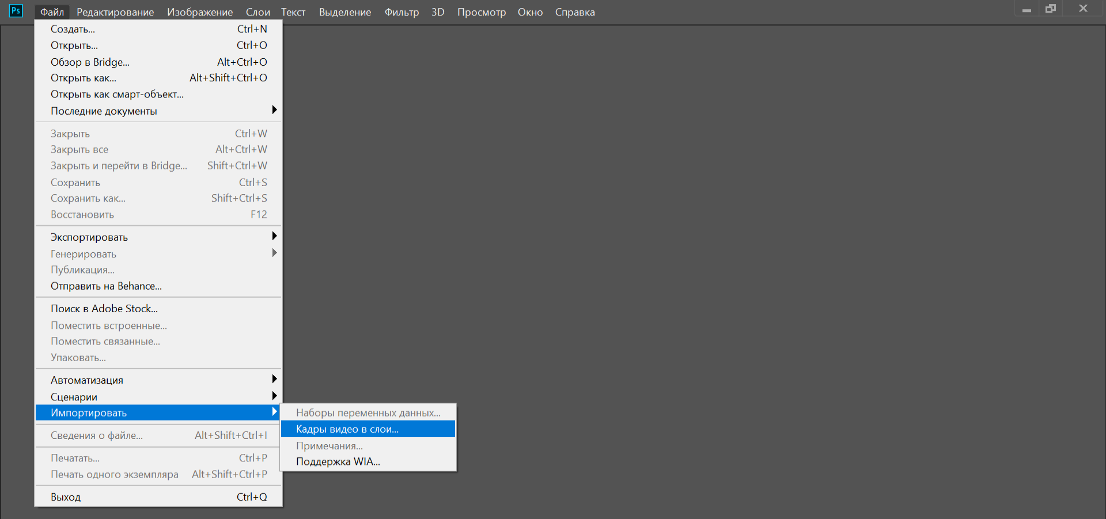Click Печать одного экземпляра entry
The height and width of the screenshot is (519, 1106).
[x=158, y=474]
